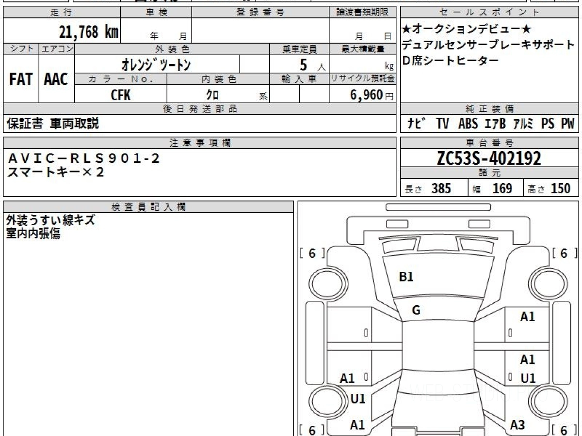Click the エアコン label

pos(57,49)
